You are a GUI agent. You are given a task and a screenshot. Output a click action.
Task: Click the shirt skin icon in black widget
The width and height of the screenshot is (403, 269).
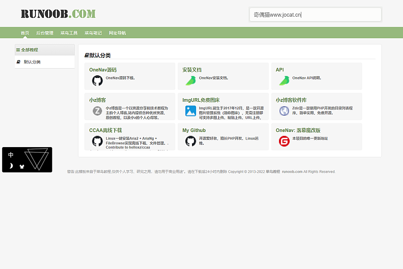pyautogui.click(x=22, y=166)
